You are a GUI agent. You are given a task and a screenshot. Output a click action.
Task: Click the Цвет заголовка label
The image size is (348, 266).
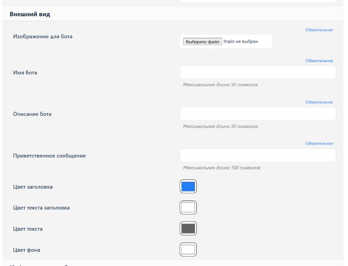coord(32,187)
